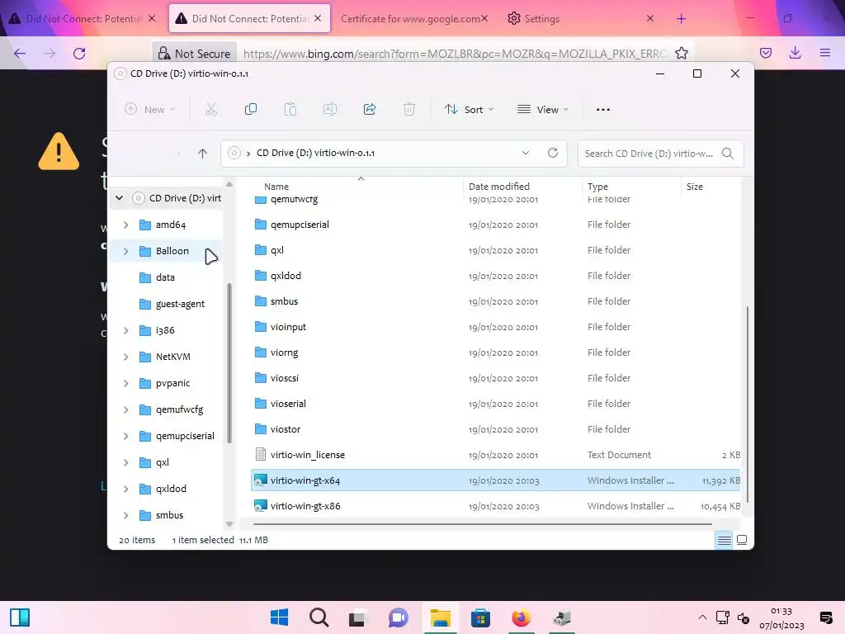Refresh the CD Drive folder view

[553, 153]
